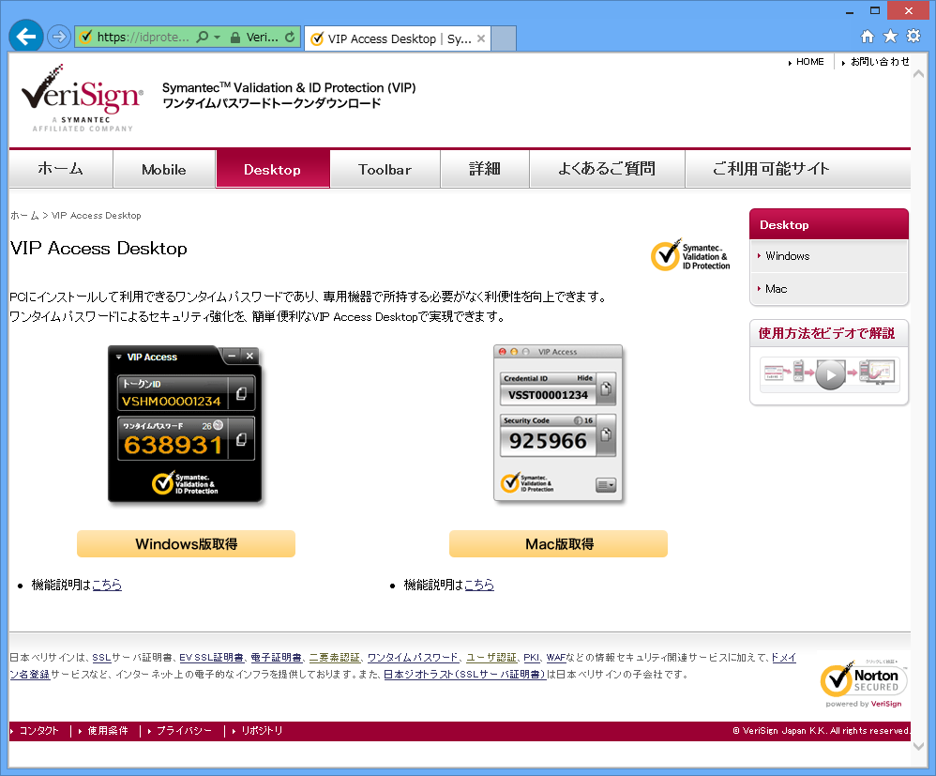
Task: Click the security padlock icon
Action: (235, 38)
